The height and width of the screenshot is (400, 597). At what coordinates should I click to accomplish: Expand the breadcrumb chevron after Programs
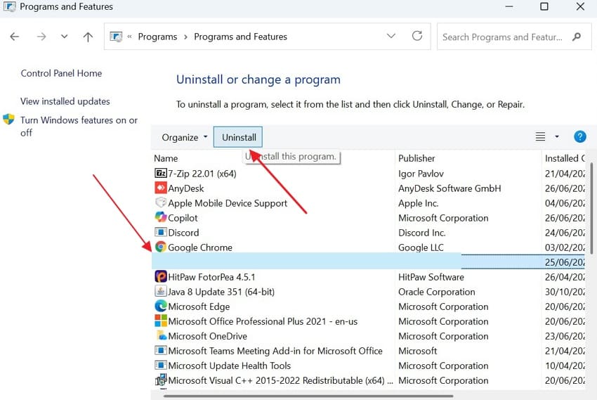click(186, 37)
